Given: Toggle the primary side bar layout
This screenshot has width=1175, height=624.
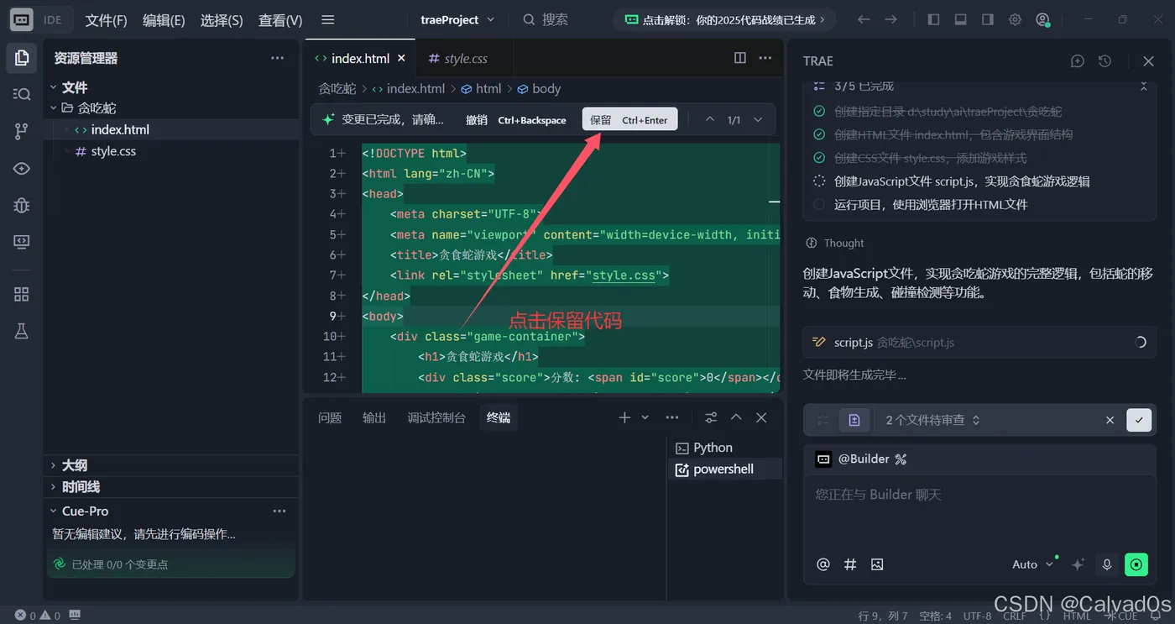Looking at the screenshot, I should [933, 19].
